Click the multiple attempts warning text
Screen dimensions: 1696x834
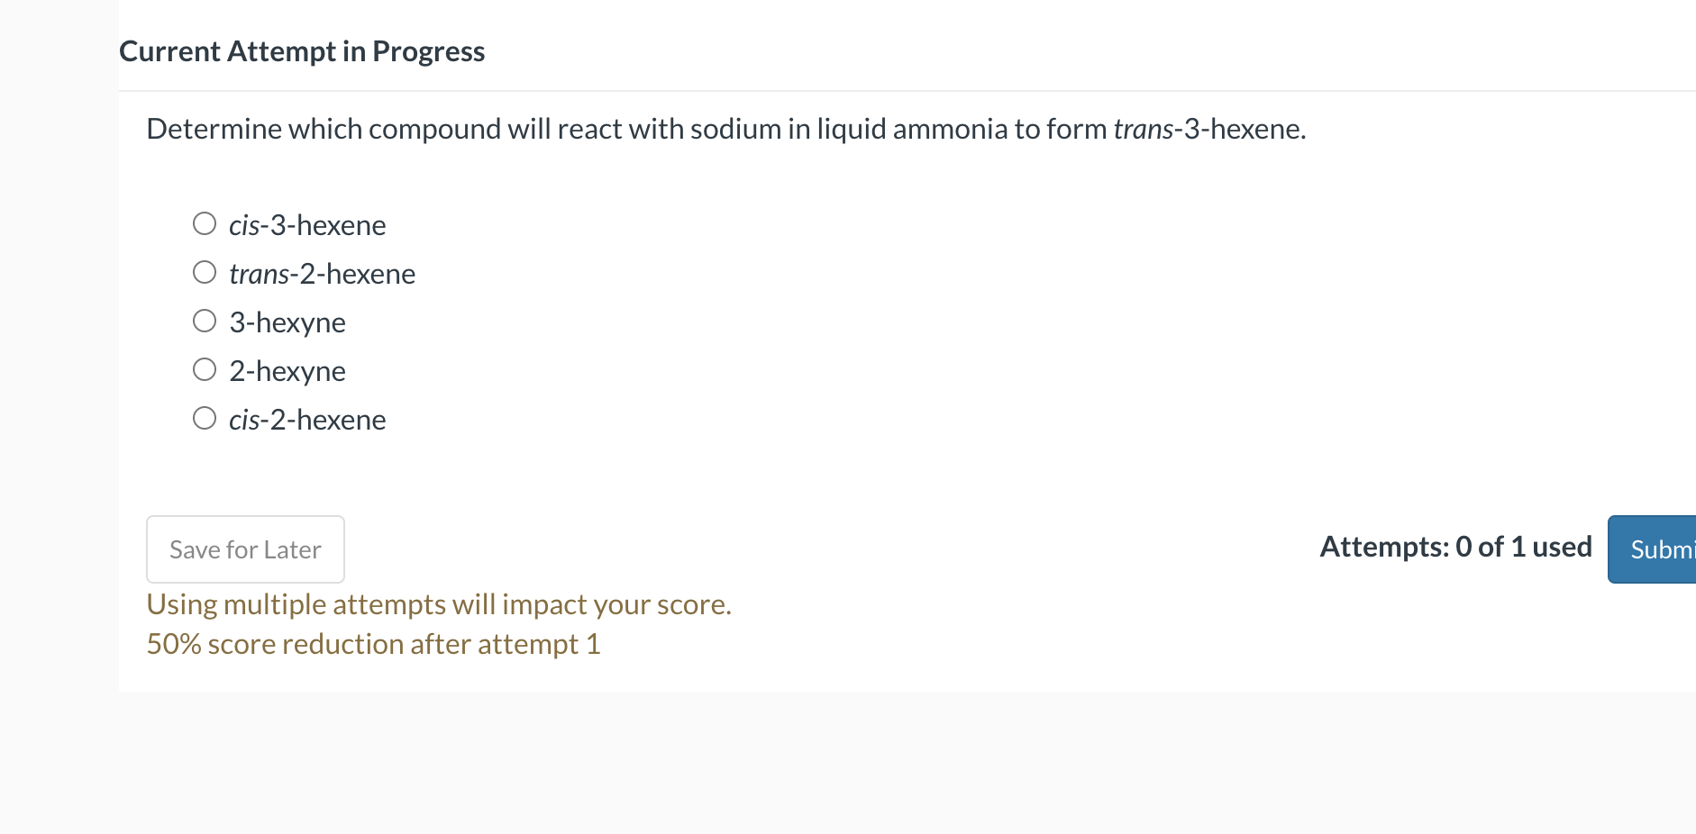point(439,603)
